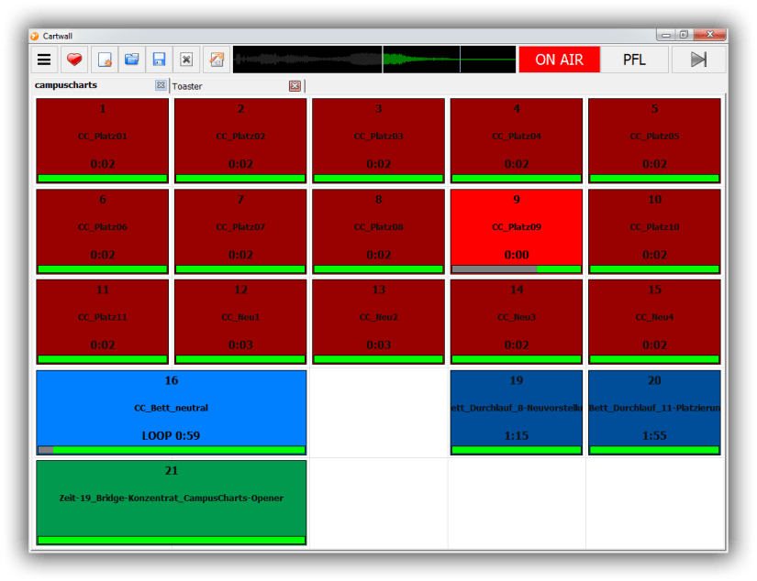Viewport: 757px width, 581px height.
Task: Click the progress bar of cart 9
Action: pyautogui.click(x=516, y=269)
